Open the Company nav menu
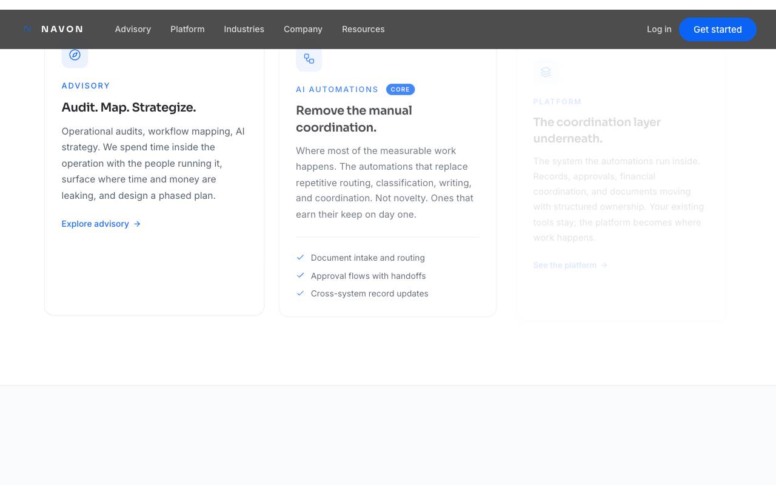Image resolution: width=776 pixels, height=485 pixels. click(x=303, y=29)
